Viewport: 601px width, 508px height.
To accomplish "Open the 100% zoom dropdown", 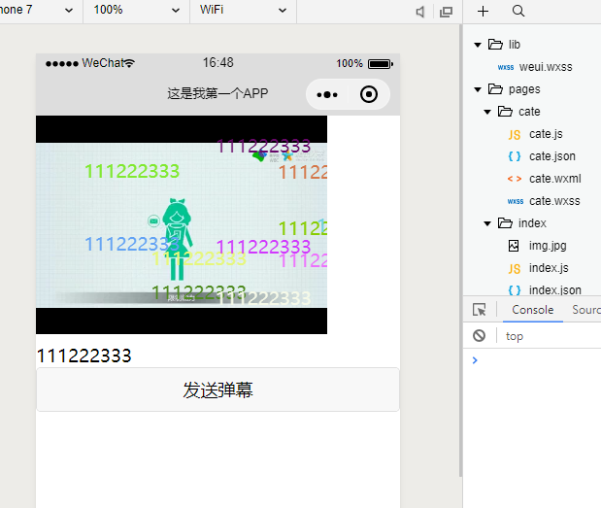I will [x=136, y=10].
